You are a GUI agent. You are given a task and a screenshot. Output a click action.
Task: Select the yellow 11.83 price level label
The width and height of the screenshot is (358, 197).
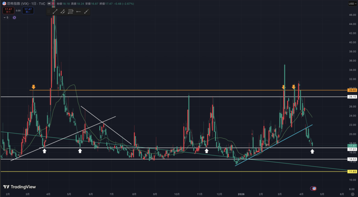[352, 171]
